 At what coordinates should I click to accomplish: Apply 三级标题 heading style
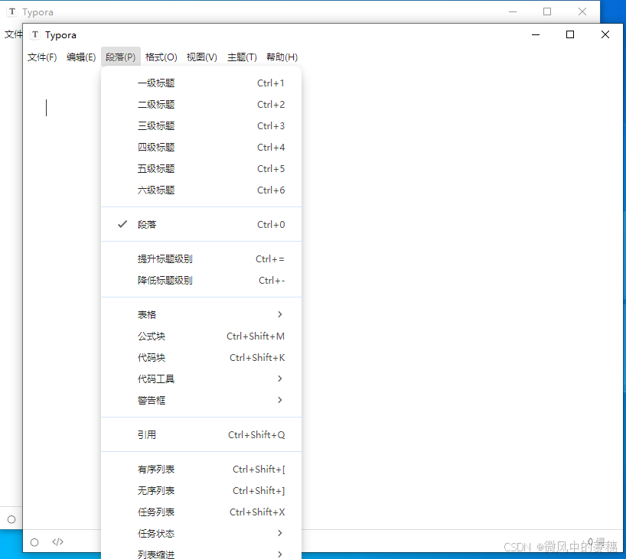click(x=201, y=126)
